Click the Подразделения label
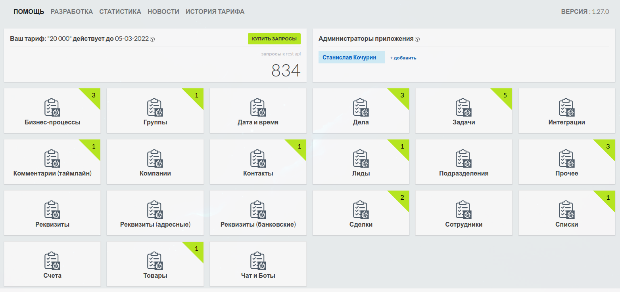Screen dimensions: 620x292 point(464,174)
